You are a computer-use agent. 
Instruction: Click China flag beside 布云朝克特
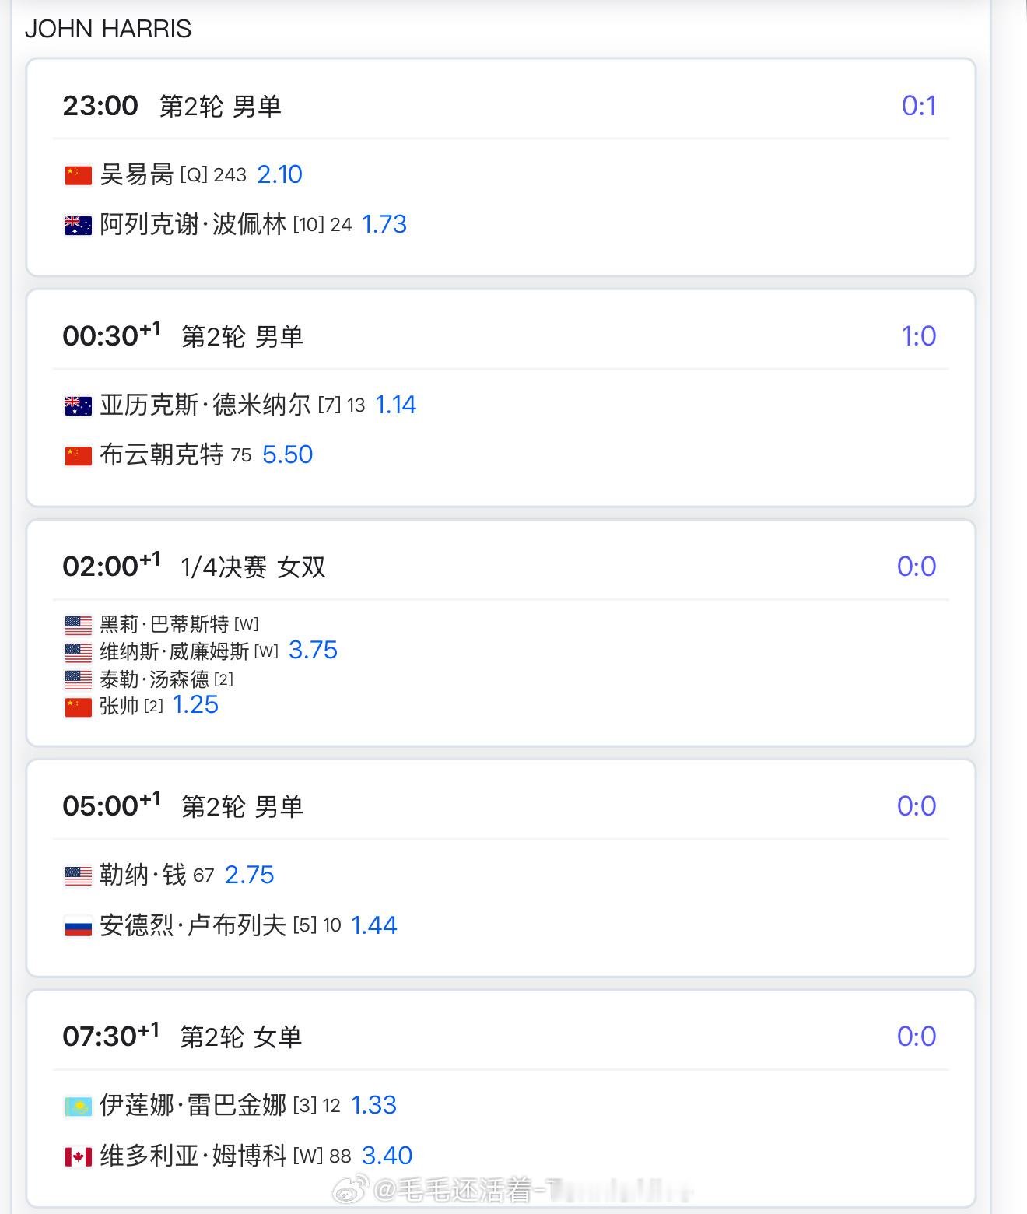78,455
